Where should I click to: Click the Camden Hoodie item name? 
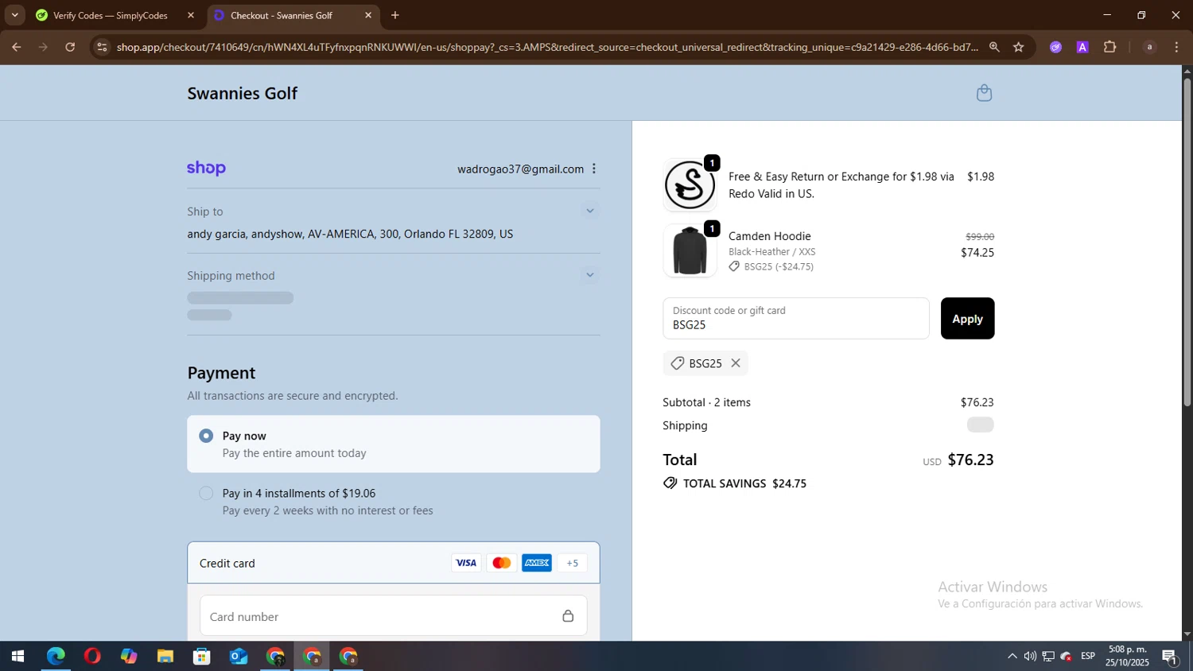770,236
